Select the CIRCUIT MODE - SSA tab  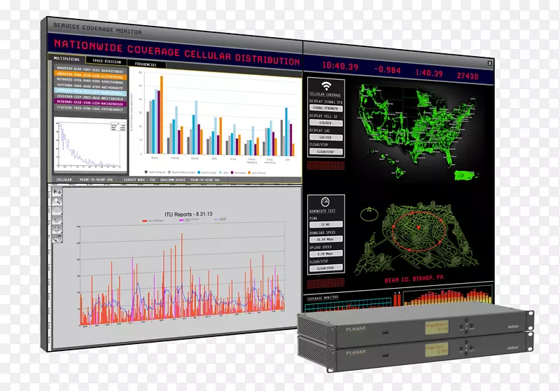click(x=139, y=180)
